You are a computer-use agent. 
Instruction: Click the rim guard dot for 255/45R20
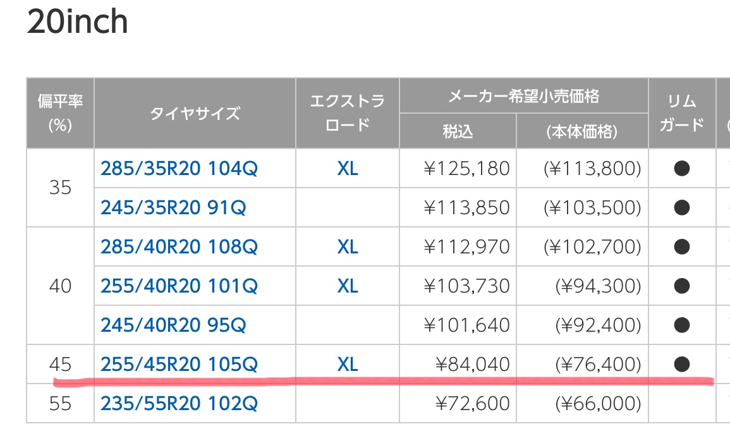coord(681,364)
